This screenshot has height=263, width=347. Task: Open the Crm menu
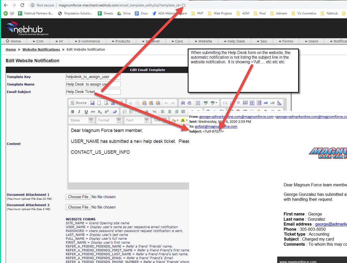point(38,41)
